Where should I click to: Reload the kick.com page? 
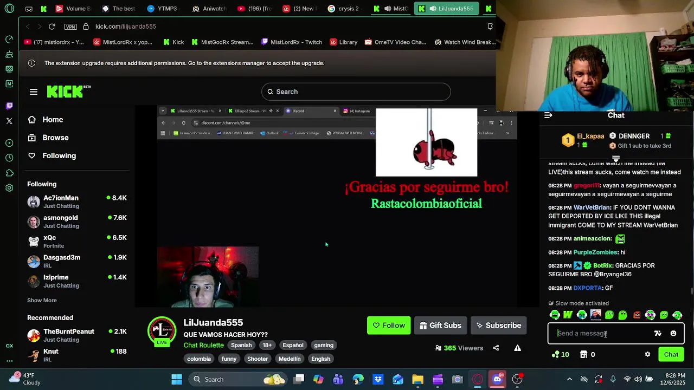(52, 27)
